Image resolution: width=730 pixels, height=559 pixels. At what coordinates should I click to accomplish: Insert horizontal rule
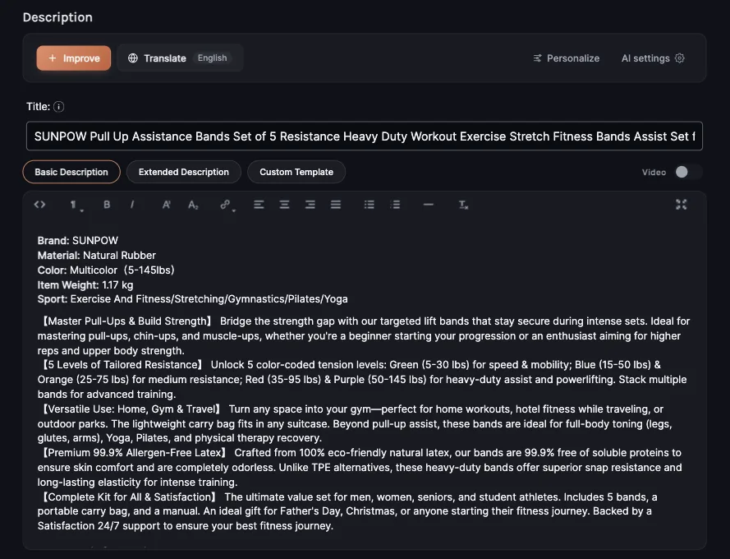(x=429, y=205)
